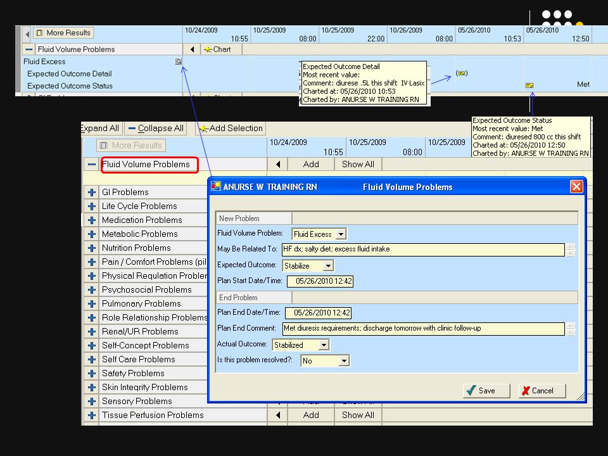Click the app icon in the dialog title bar

(x=215, y=186)
